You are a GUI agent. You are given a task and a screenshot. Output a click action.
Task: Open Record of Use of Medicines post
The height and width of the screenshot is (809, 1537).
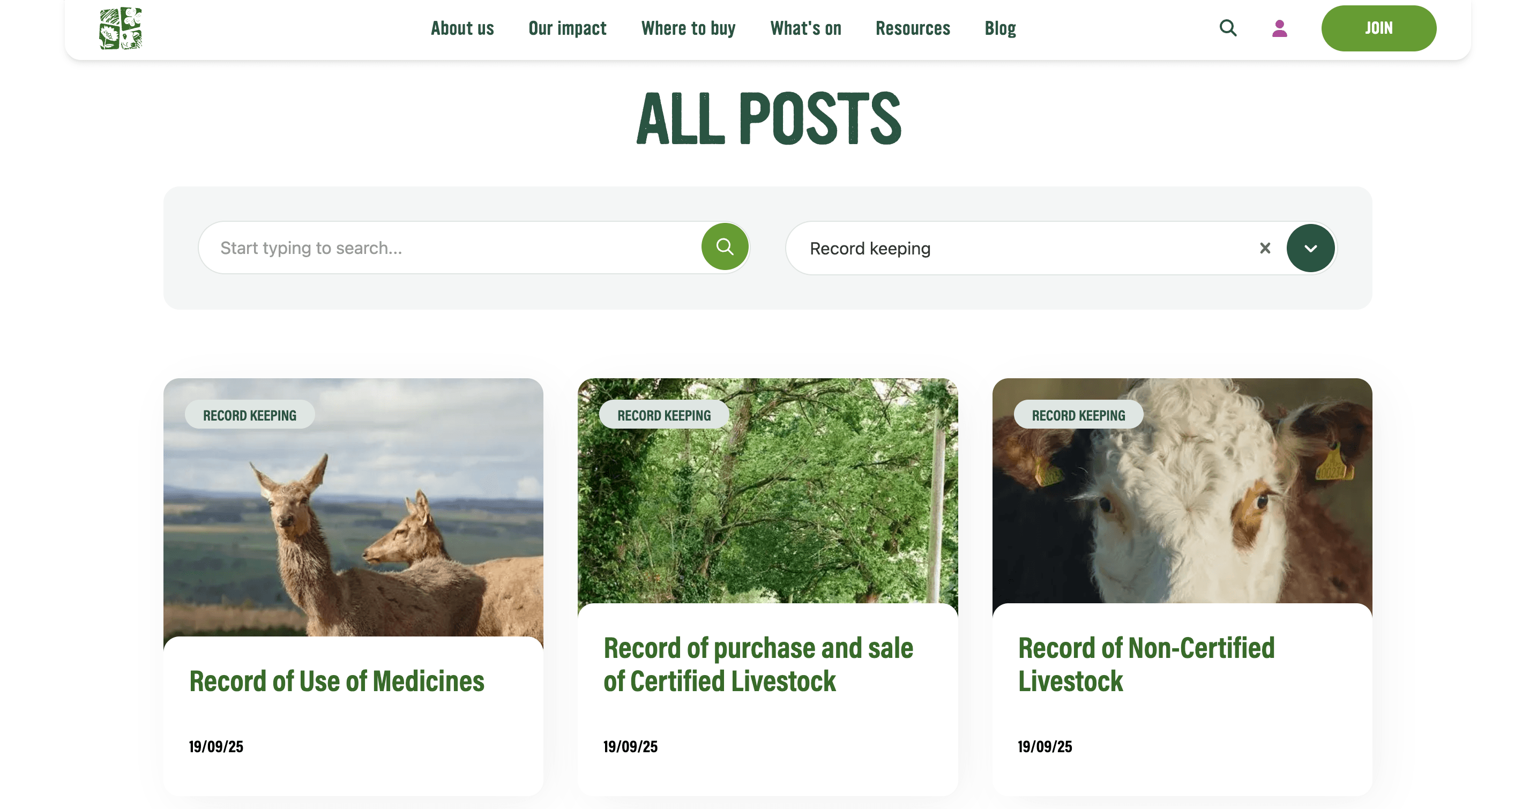point(337,681)
